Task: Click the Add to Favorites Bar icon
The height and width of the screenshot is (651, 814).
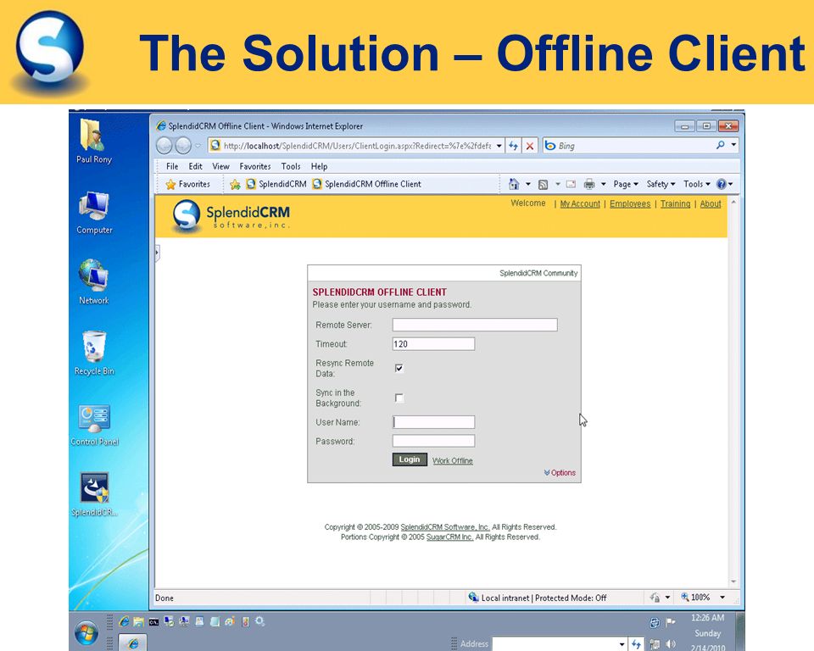Action: [x=235, y=184]
